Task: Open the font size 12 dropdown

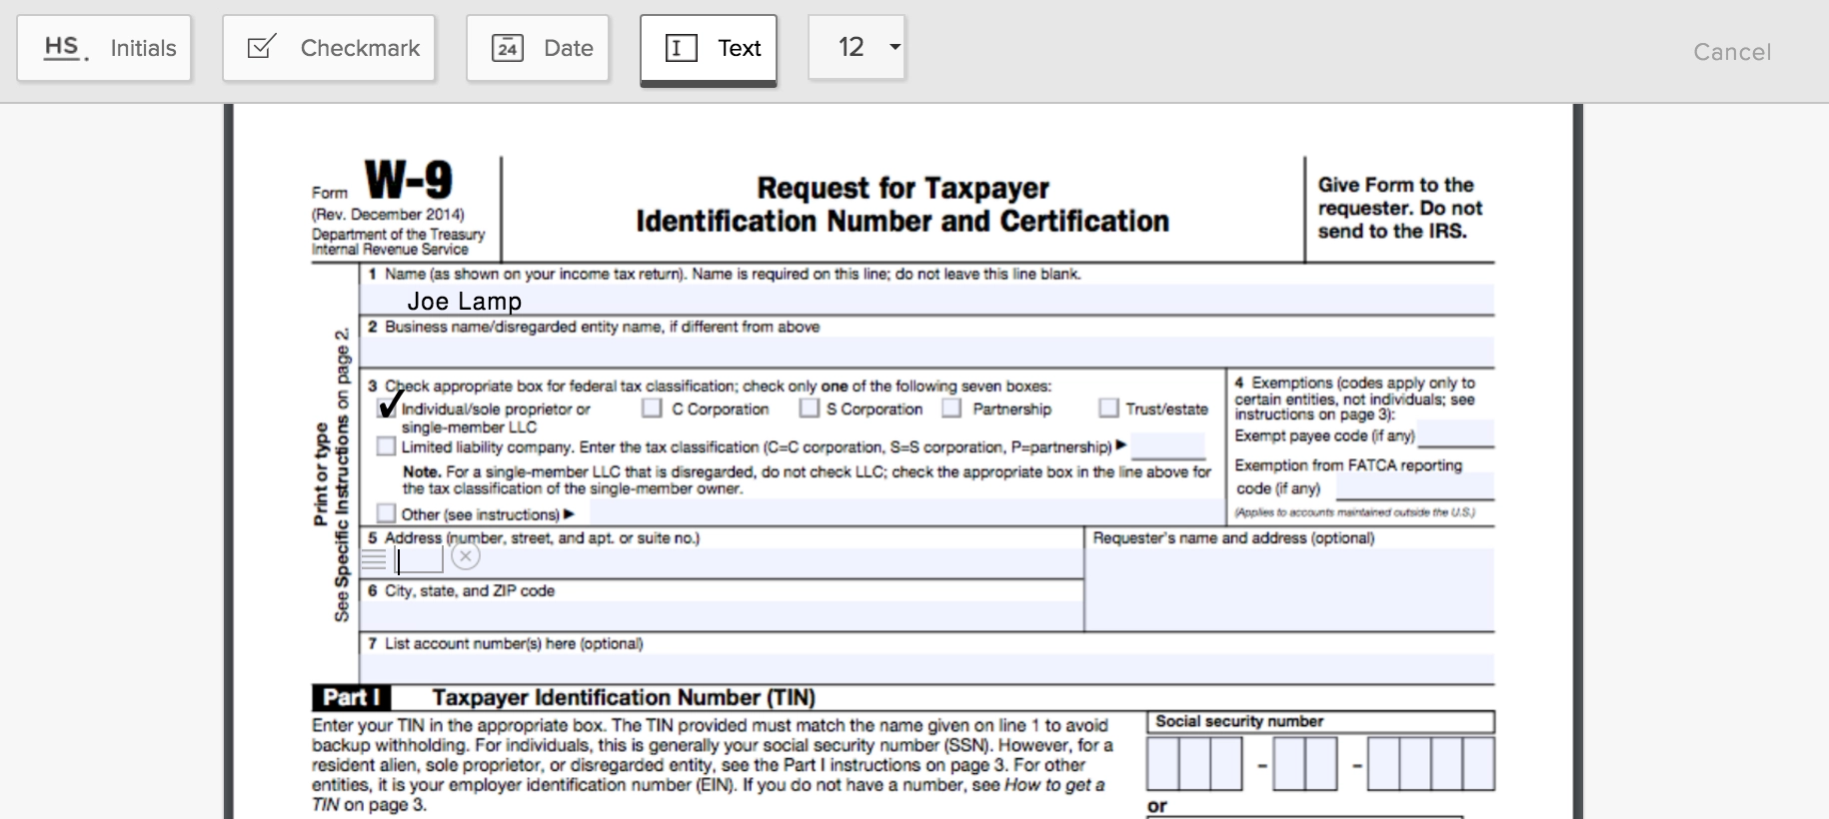Action: (x=857, y=47)
